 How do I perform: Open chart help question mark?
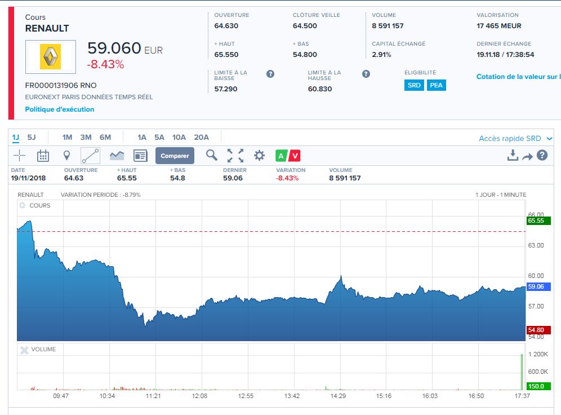(542, 156)
